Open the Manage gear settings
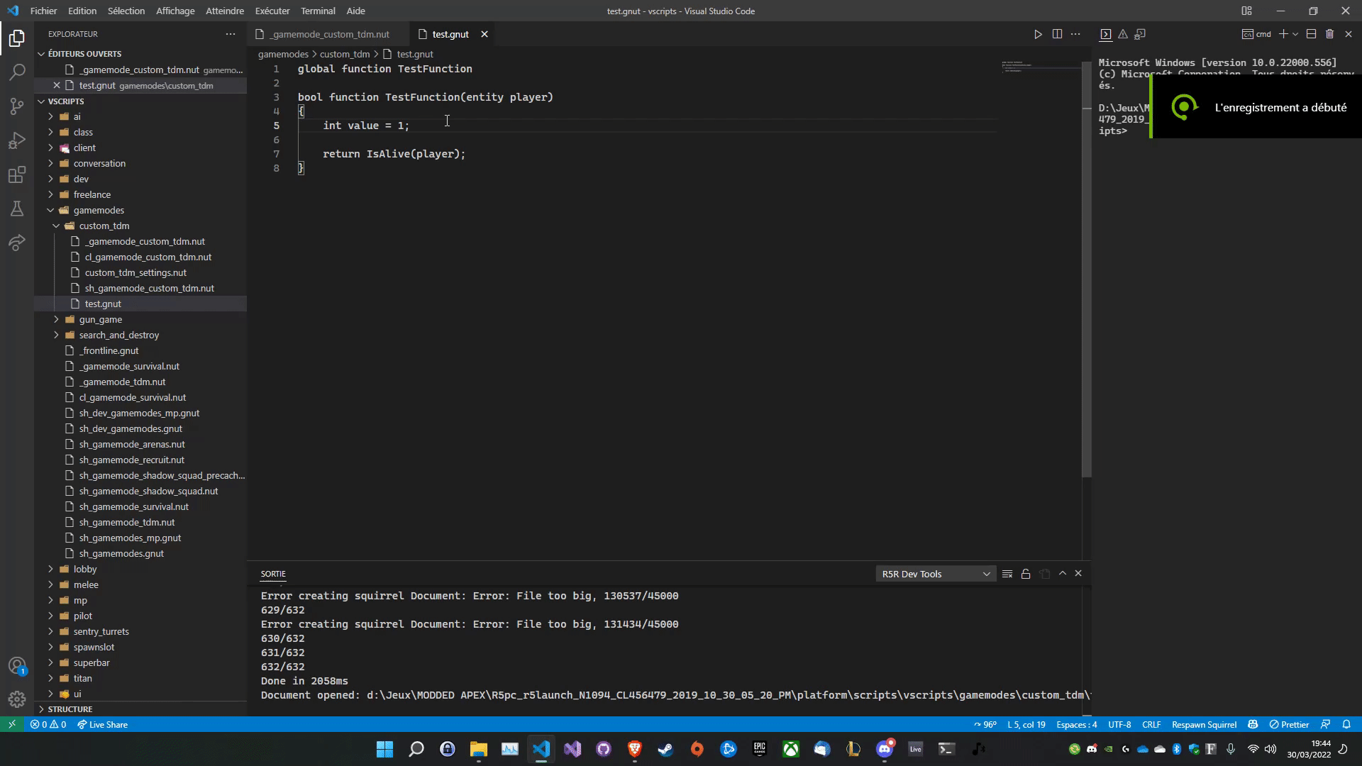The height and width of the screenshot is (766, 1362). pyautogui.click(x=17, y=699)
